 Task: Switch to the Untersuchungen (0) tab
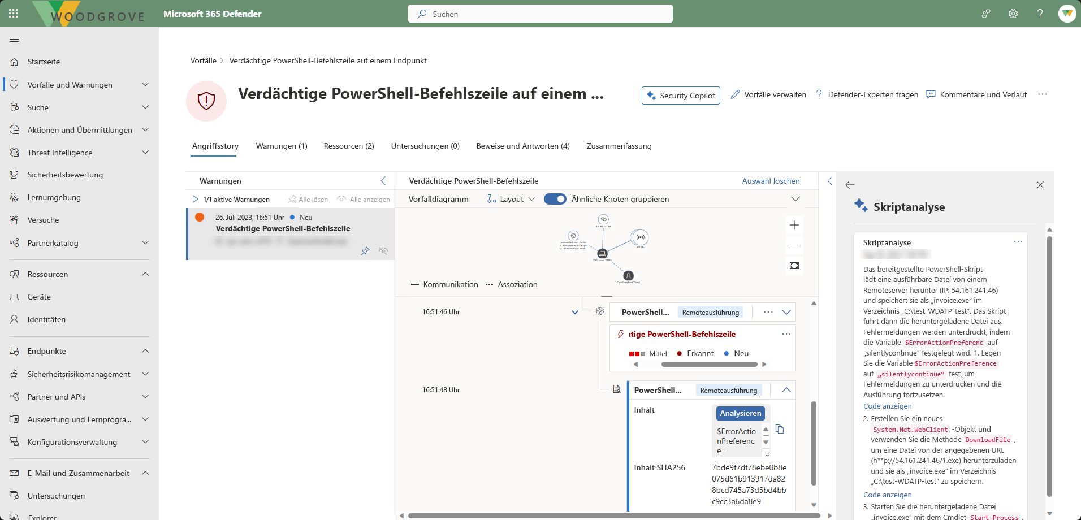click(x=425, y=146)
